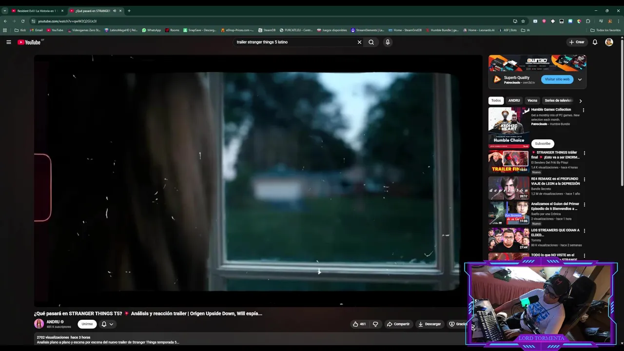This screenshot has height=351, width=624.
Task: Pause the video by clicking the player
Action: tap(258, 181)
